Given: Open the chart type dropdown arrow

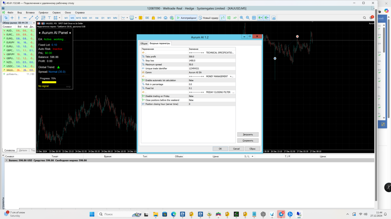Looking at the screenshot, I should pyautogui.click(x=127, y=18).
